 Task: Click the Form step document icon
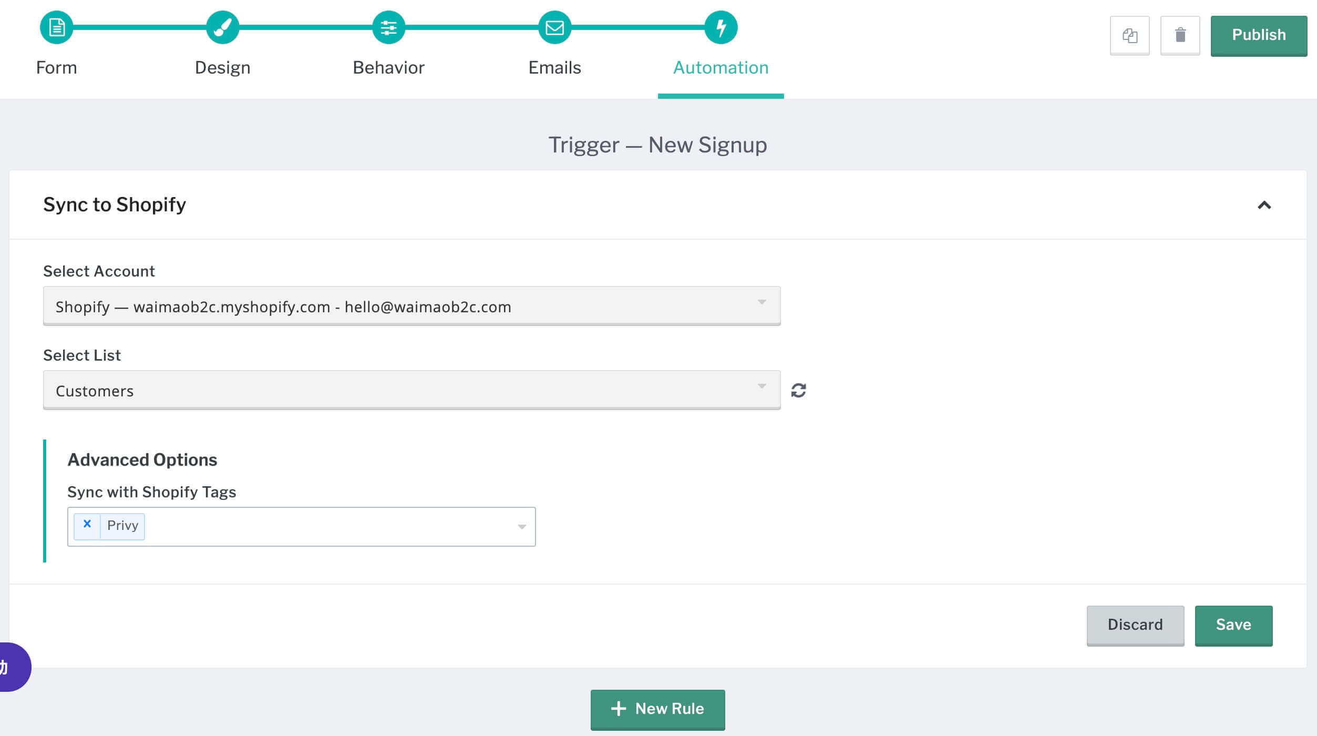(x=56, y=27)
